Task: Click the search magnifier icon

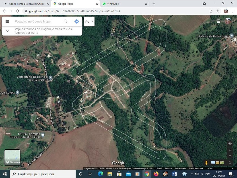Action: 65,21
